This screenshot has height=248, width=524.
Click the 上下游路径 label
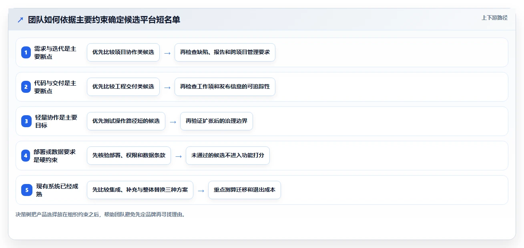point(494,18)
